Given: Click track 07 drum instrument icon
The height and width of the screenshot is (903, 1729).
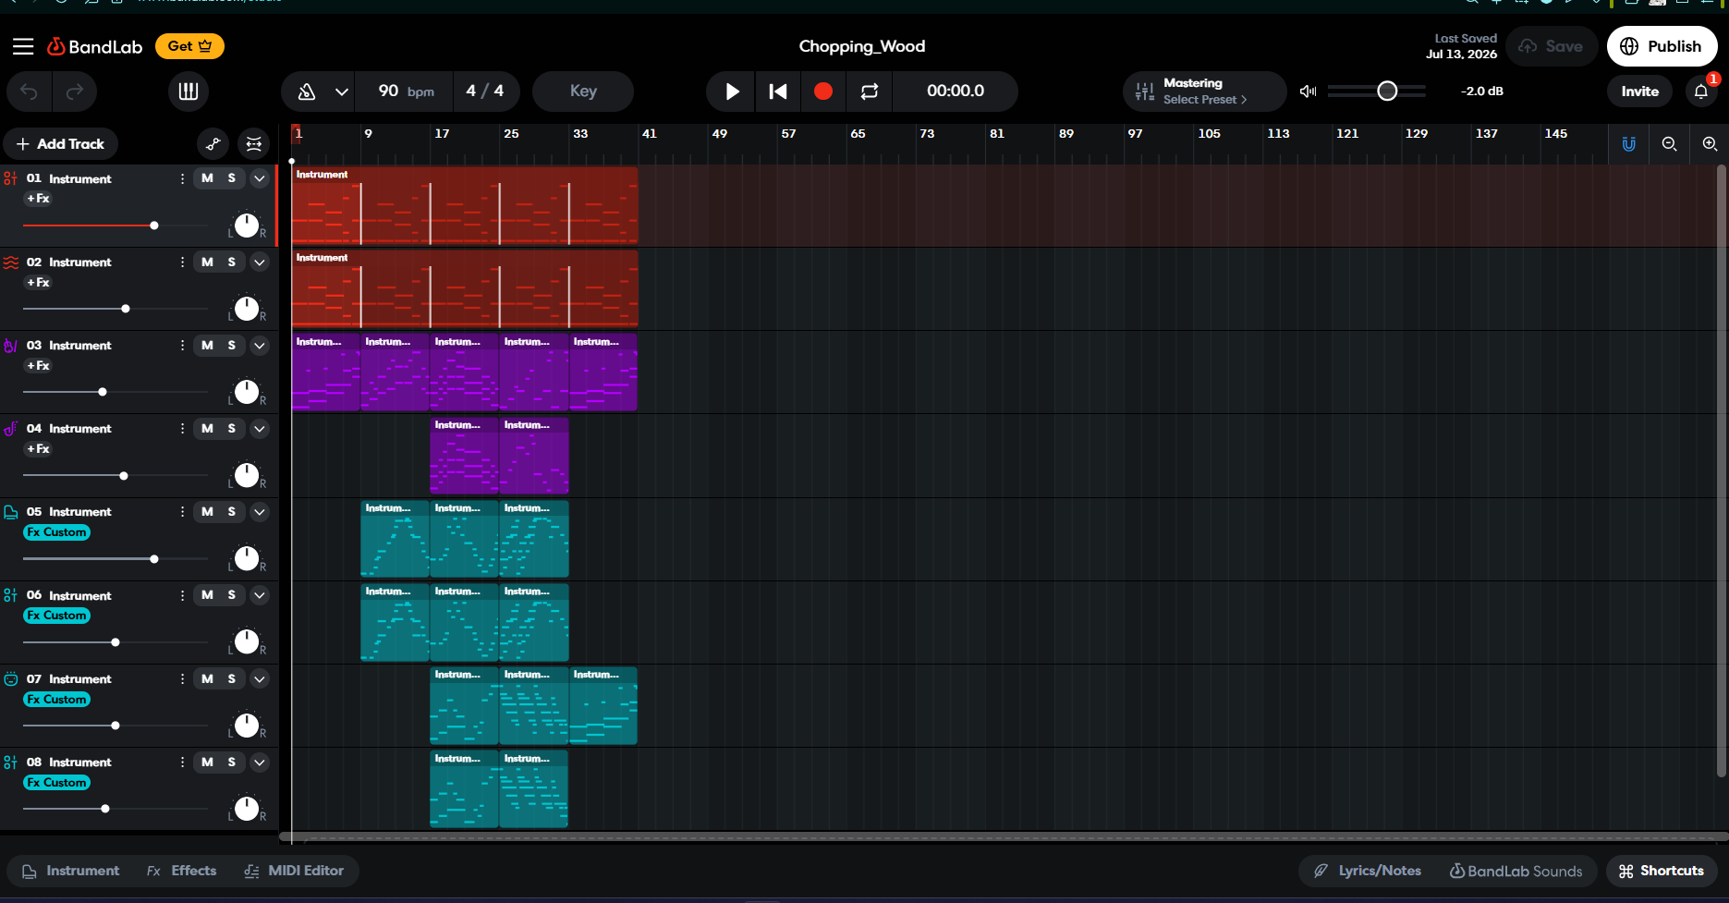Looking at the screenshot, I should point(11,678).
